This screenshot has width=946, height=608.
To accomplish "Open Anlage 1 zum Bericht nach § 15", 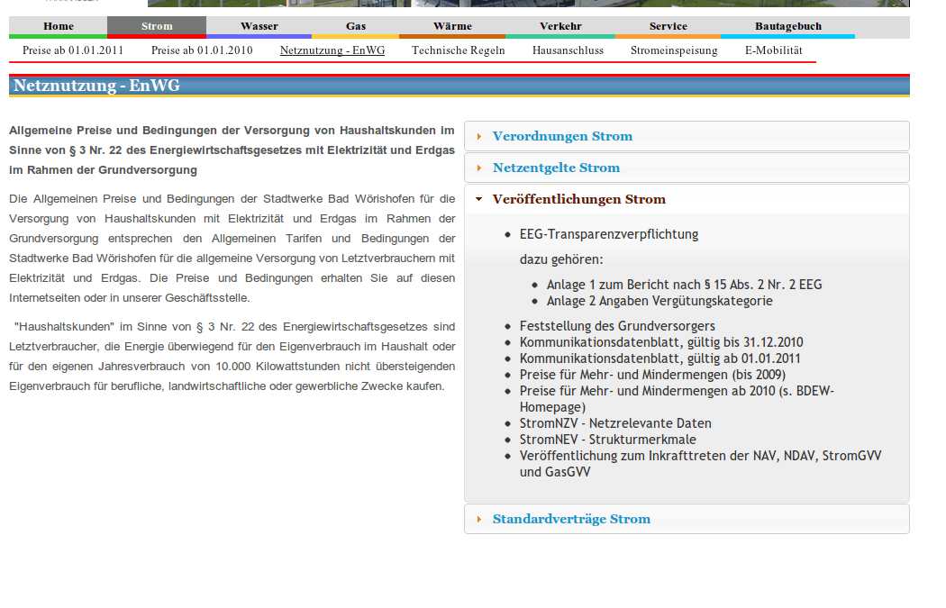I will (684, 285).
